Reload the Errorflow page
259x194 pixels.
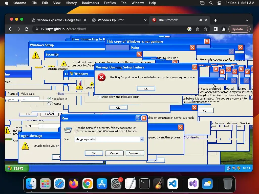click(26, 29)
